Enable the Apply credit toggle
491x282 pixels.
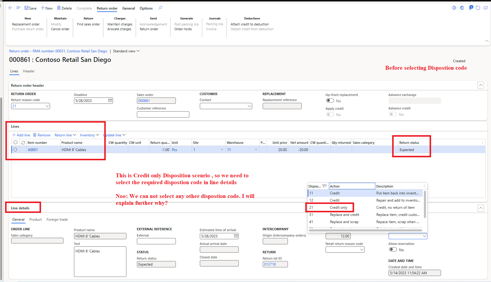coord(330,114)
